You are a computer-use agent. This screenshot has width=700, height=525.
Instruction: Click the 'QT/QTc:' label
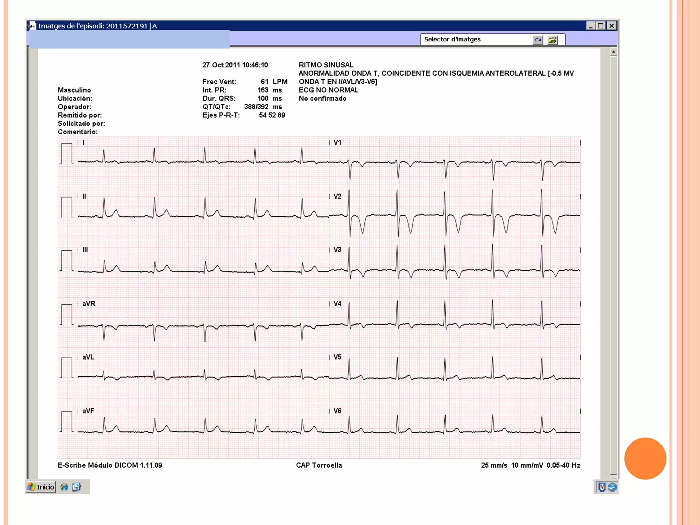(216, 107)
